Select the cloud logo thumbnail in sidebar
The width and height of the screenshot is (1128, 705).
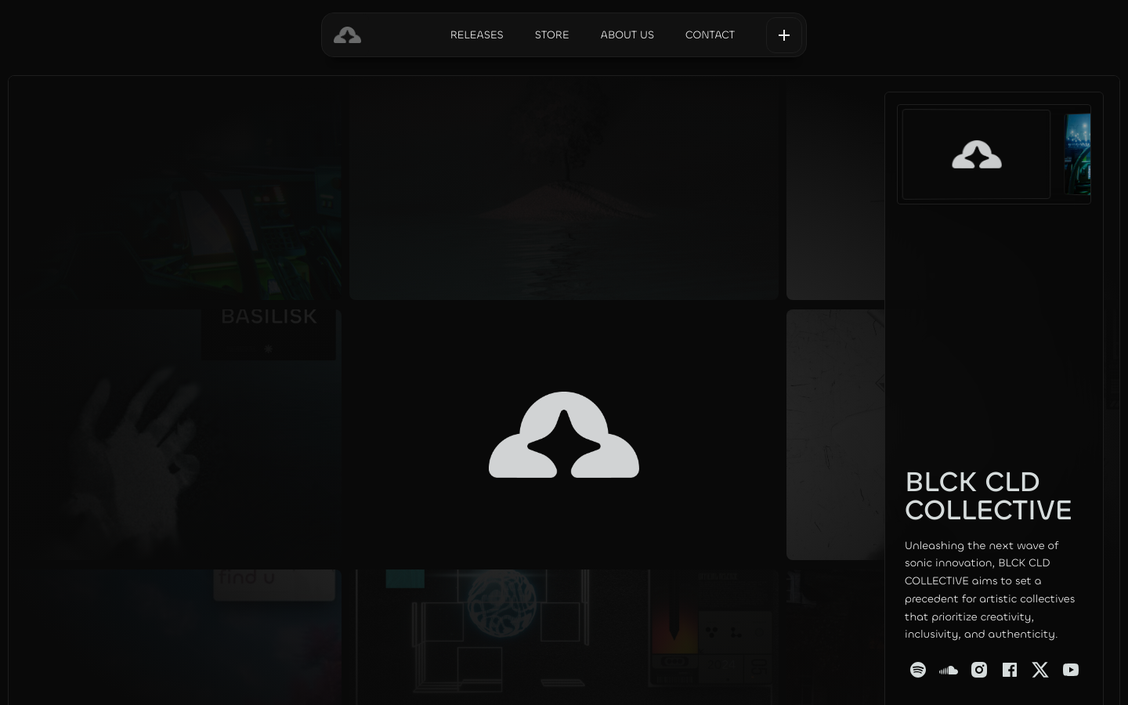point(976,154)
